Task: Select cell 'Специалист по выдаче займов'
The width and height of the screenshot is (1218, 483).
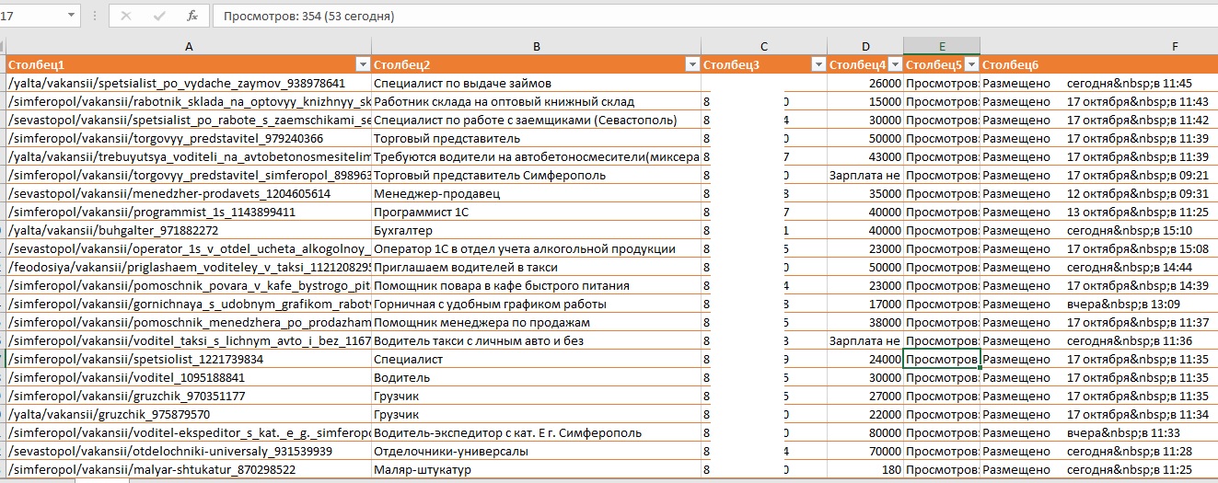Action: (536, 83)
